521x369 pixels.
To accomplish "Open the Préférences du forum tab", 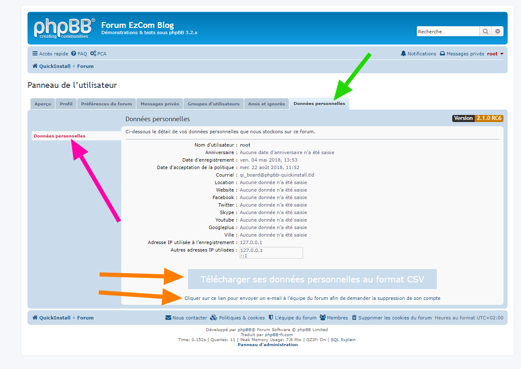I will tap(106, 104).
